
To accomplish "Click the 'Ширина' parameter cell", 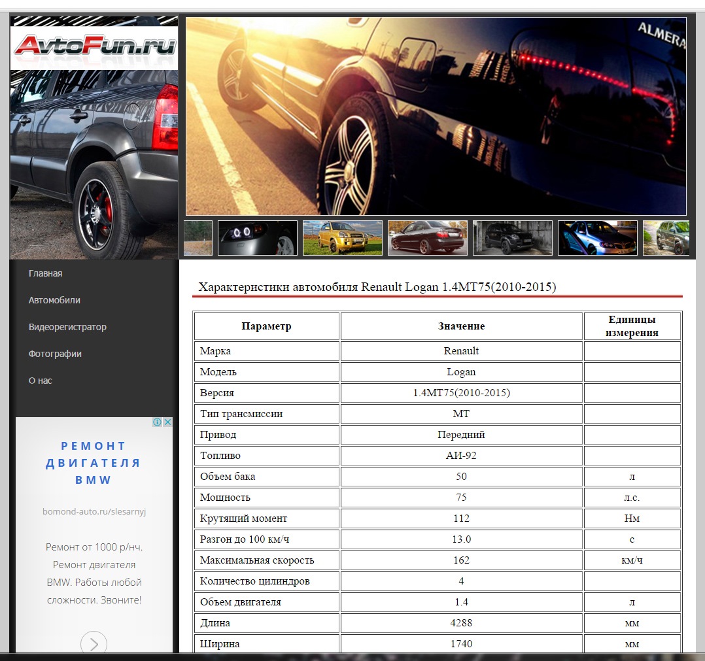I will click(267, 643).
